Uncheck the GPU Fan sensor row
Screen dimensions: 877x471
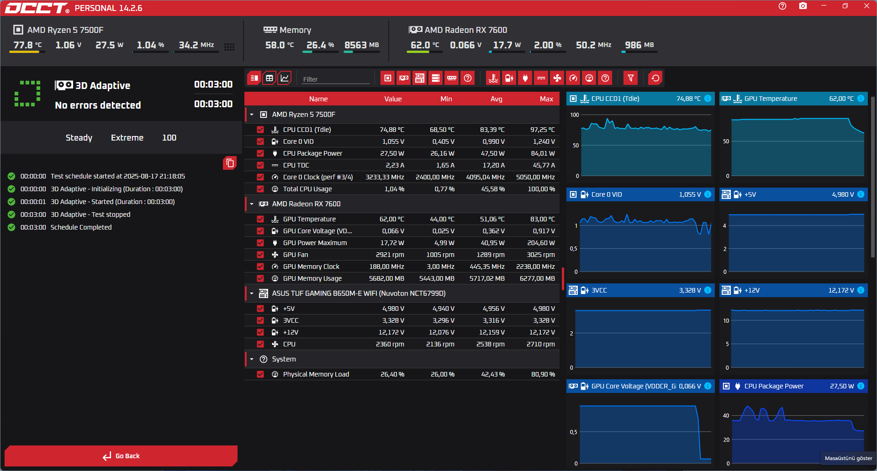click(260, 255)
